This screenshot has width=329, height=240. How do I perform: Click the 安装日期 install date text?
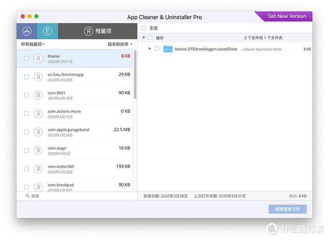[x=166, y=196]
